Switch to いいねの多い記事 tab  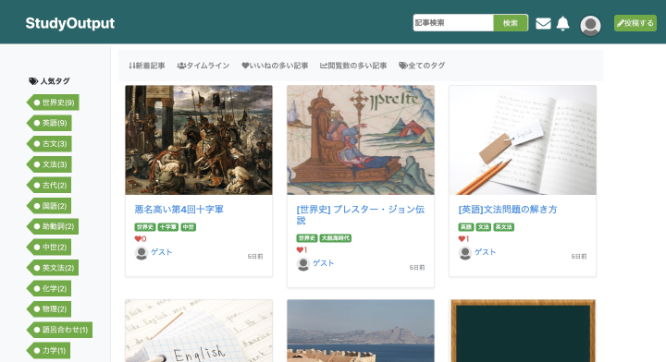click(x=275, y=66)
